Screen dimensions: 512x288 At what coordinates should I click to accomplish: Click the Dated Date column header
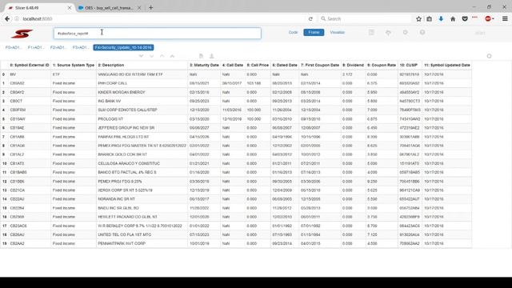[285, 66]
